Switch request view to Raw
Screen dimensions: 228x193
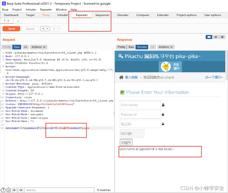pyautogui.click(x=17, y=47)
